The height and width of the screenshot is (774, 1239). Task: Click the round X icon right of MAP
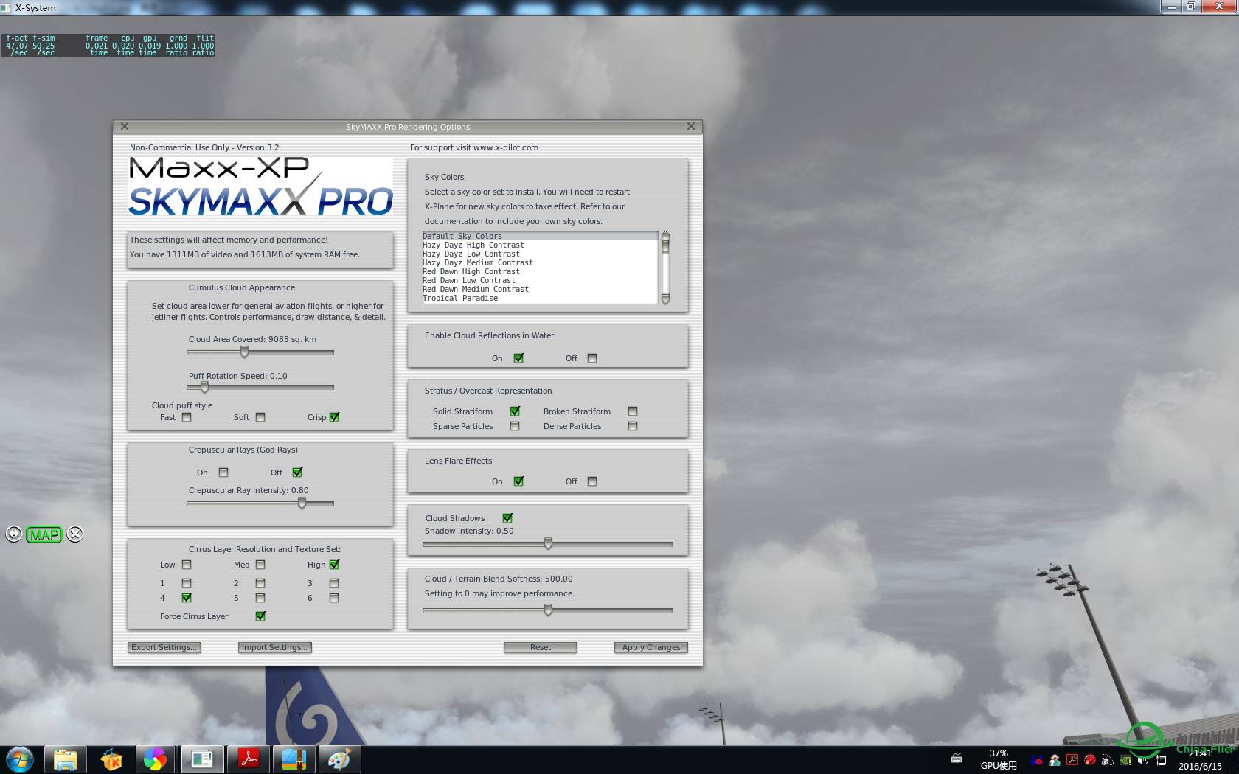75,534
